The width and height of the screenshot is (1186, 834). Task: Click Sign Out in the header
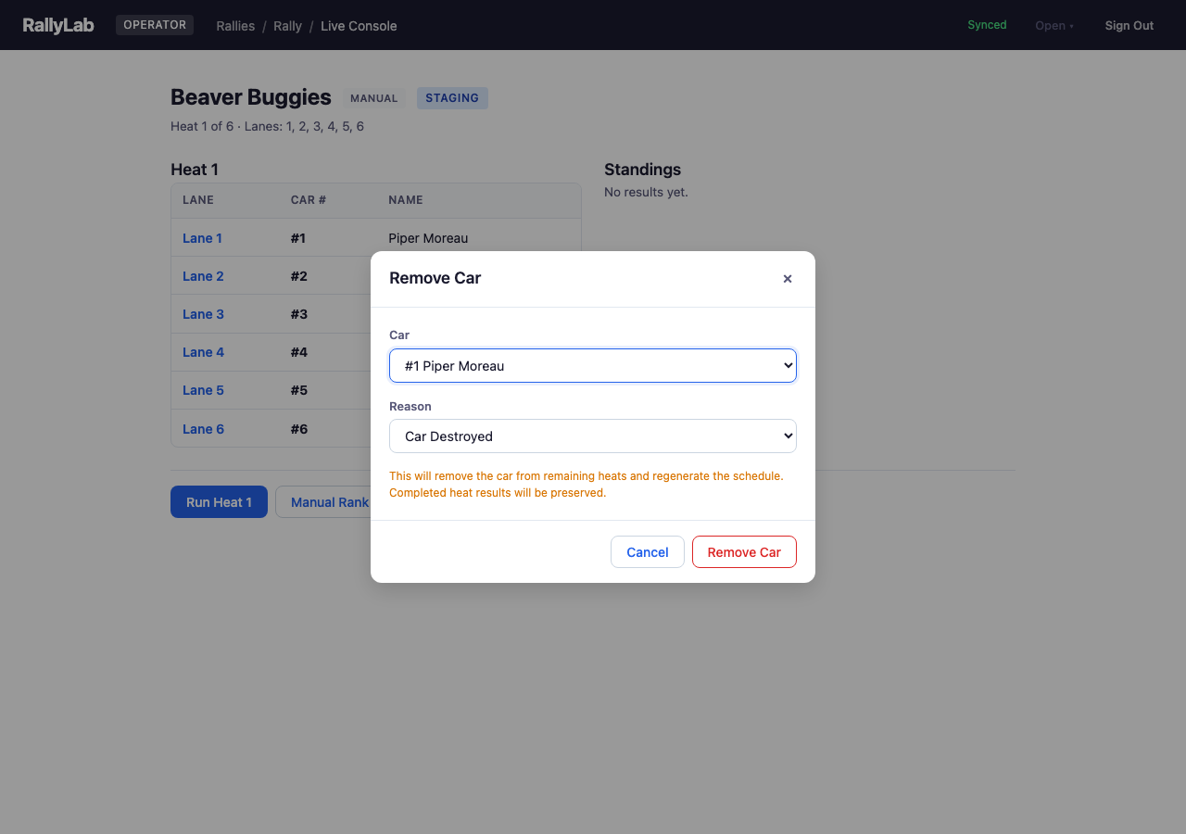(x=1129, y=26)
